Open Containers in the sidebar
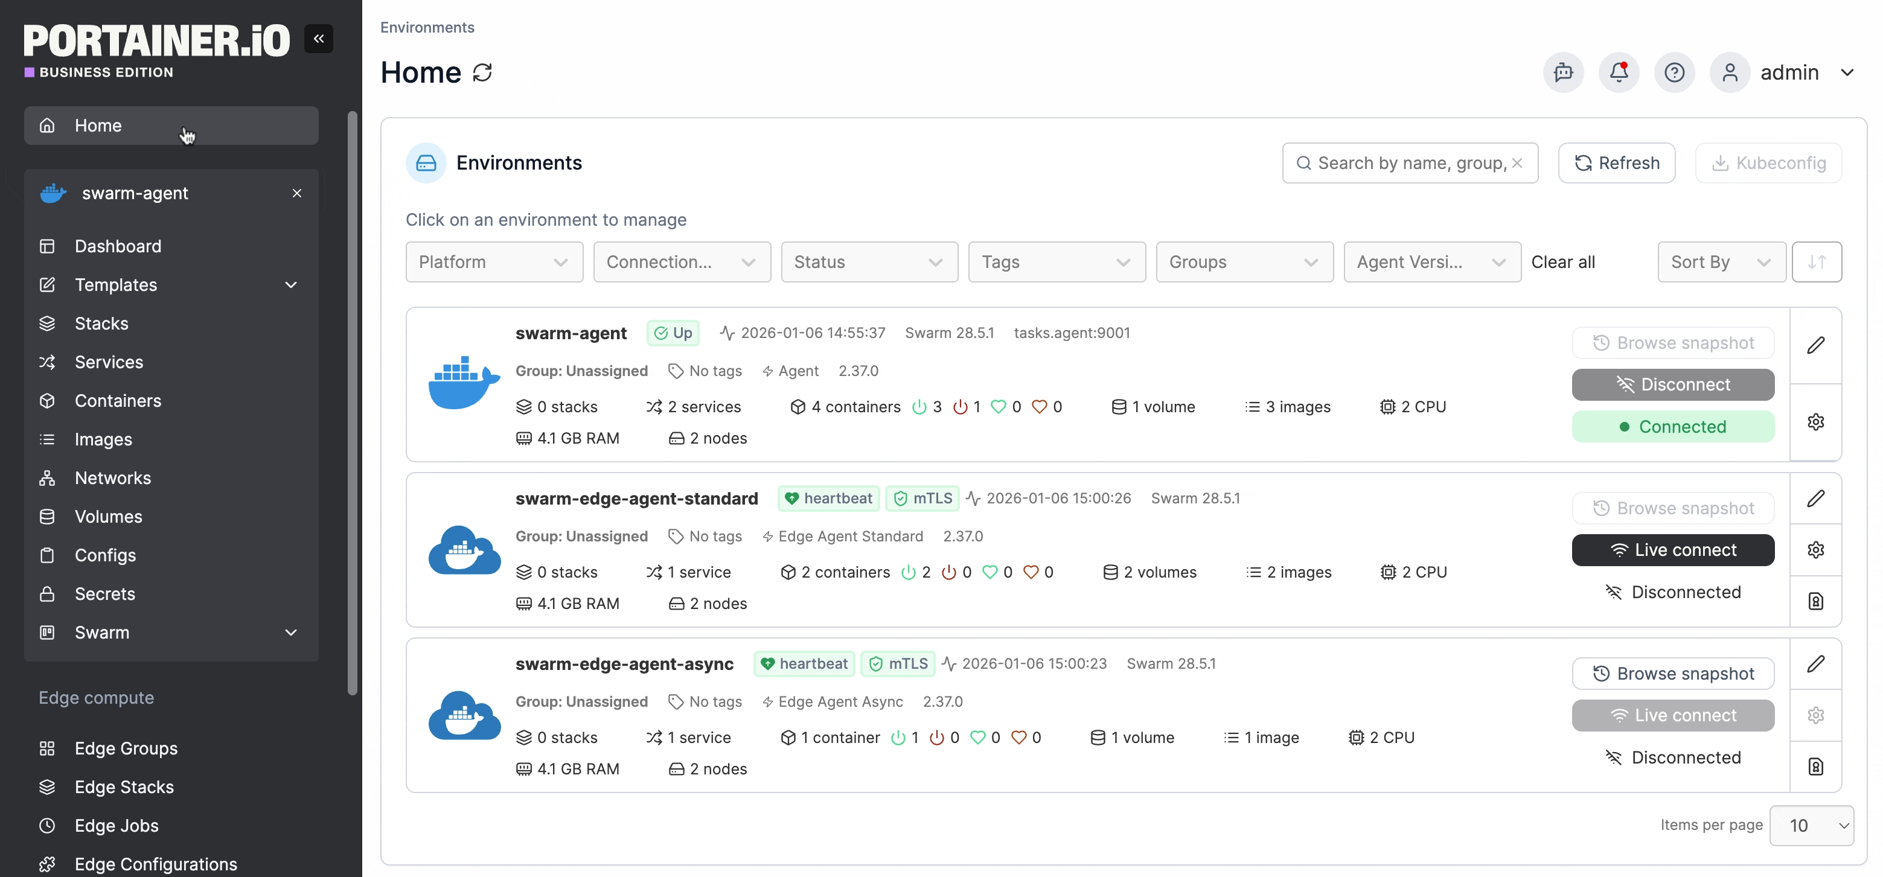 118,401
